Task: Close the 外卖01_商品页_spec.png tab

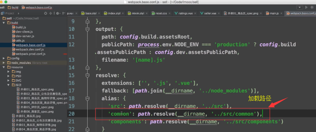Action: [x=261, y=13]
